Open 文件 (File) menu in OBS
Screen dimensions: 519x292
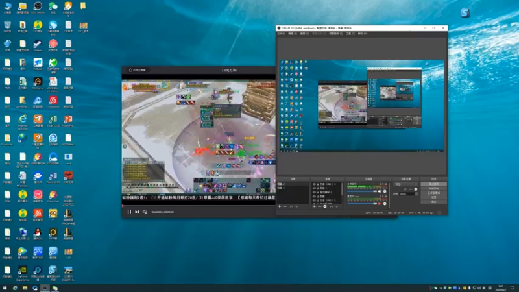click(x=281, y=34)
